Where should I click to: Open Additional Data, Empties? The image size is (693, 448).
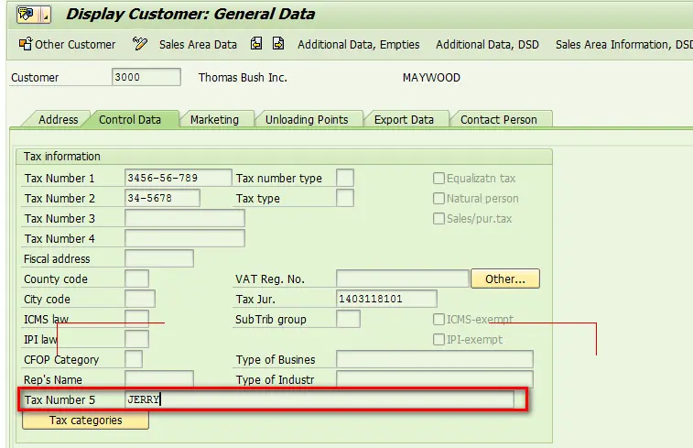pyautogui.click(x=359, y=44)
